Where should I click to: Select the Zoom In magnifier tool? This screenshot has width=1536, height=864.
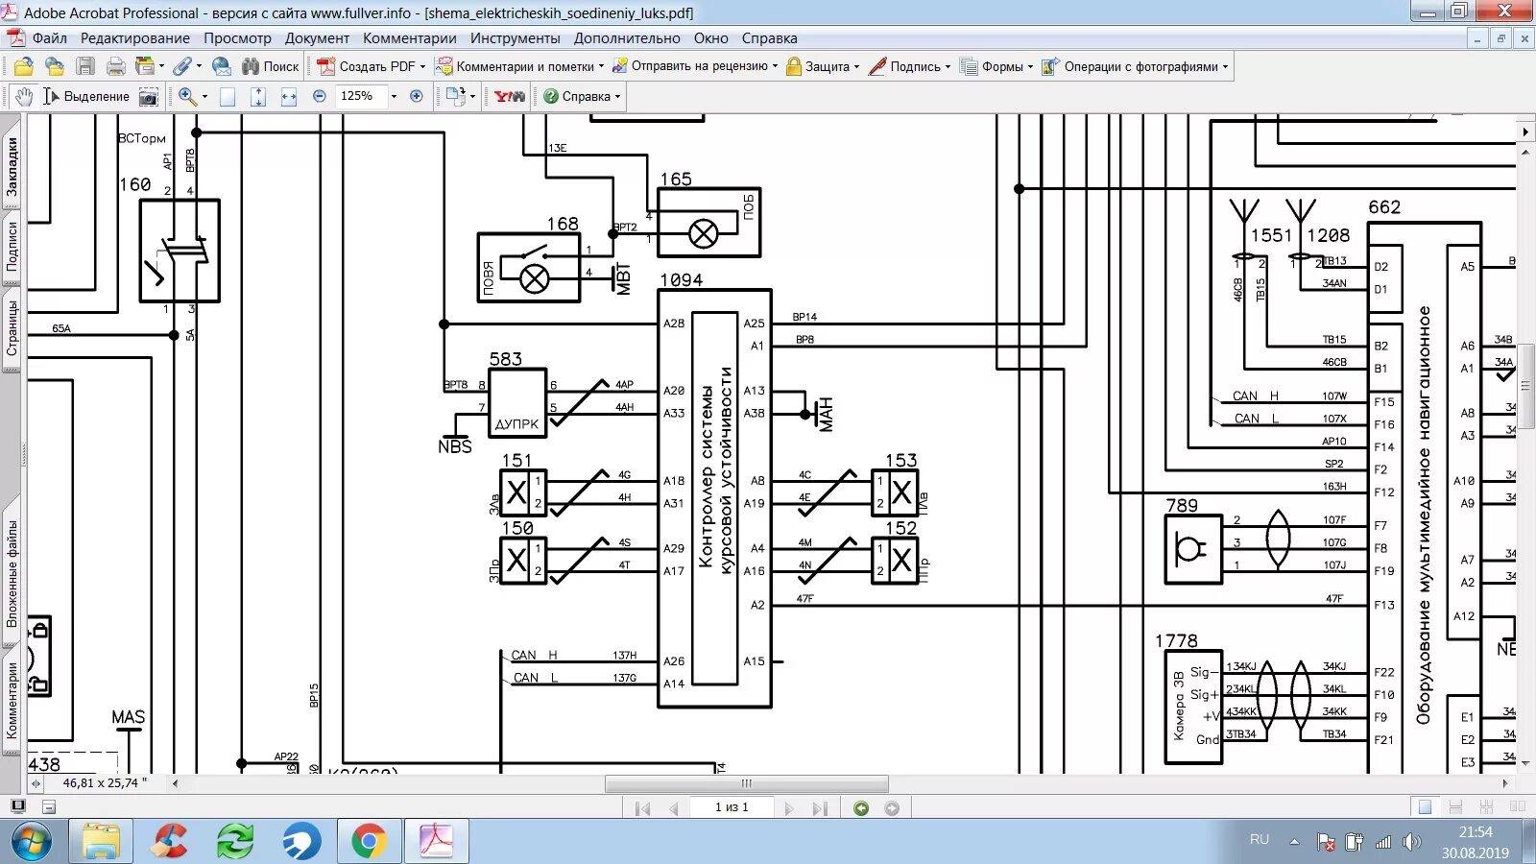coord(187,96)
